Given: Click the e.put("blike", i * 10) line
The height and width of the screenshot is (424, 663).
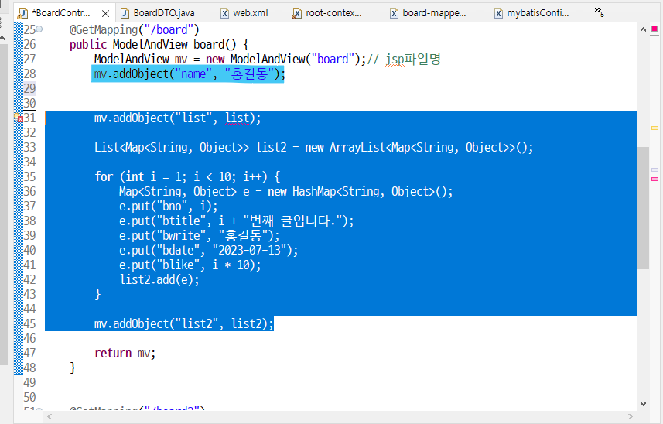Looking at the screenshot, I should click(x=190, y=265).
